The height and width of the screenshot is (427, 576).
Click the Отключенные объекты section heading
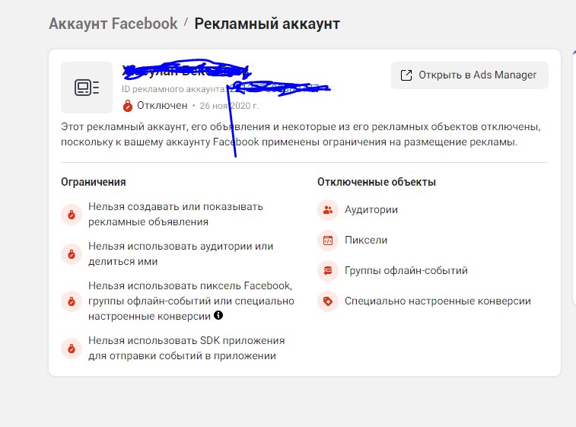click(x=377, y=182)
